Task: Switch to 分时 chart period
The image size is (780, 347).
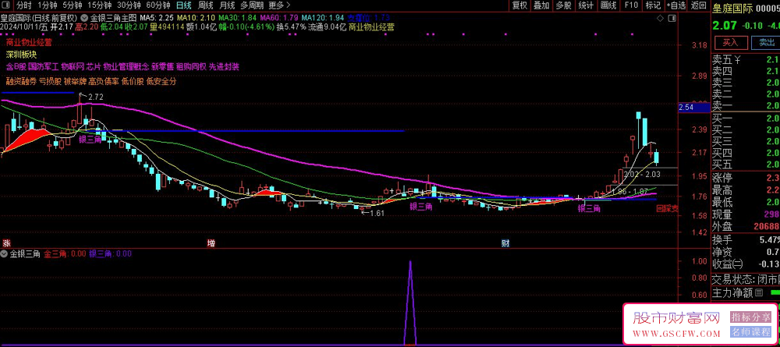Action: pyautogui.click(x=23, y=5)
